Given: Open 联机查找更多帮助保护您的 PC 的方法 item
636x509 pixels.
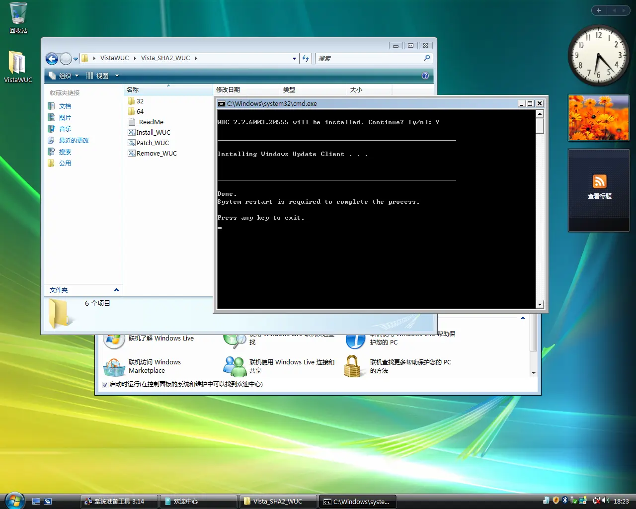Looking at the screenshot, I should (x=398, y=366).
